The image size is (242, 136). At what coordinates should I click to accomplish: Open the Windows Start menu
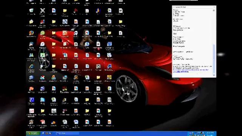(33, 133)
